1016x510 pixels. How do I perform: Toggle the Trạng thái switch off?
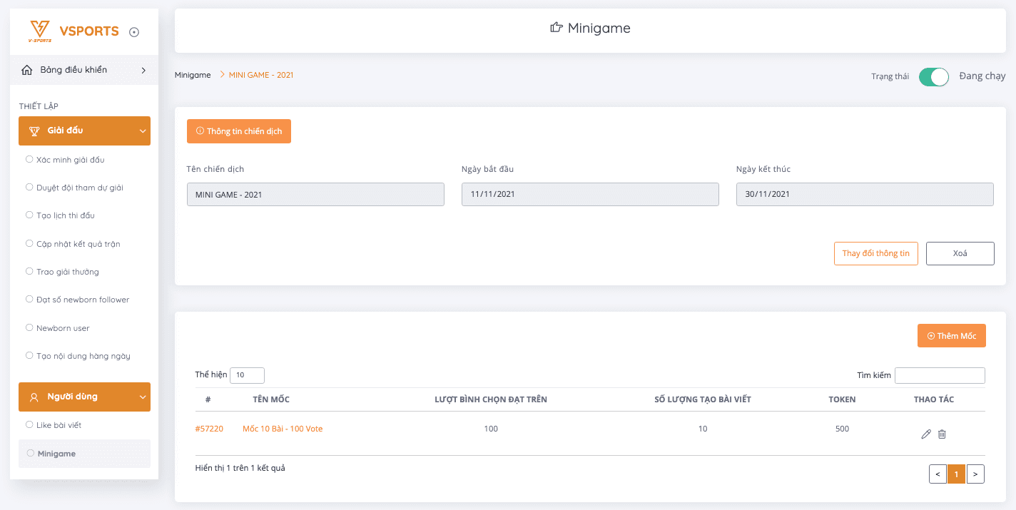tap(933, 77)
